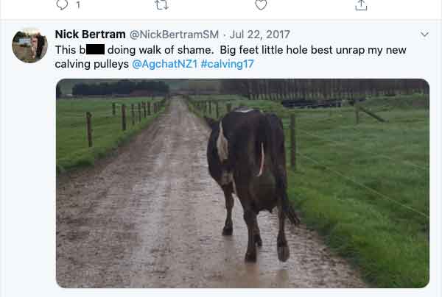Click the reply speech bubble icon
The height and width of the screenshot is (297, 442).
pos(62,4)
